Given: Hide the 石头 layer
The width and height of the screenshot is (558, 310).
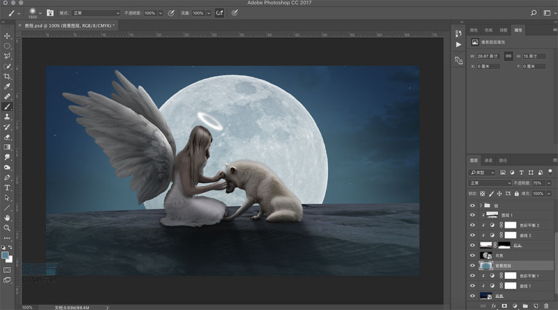Looking at the screenshot, I should coord(472,245).
